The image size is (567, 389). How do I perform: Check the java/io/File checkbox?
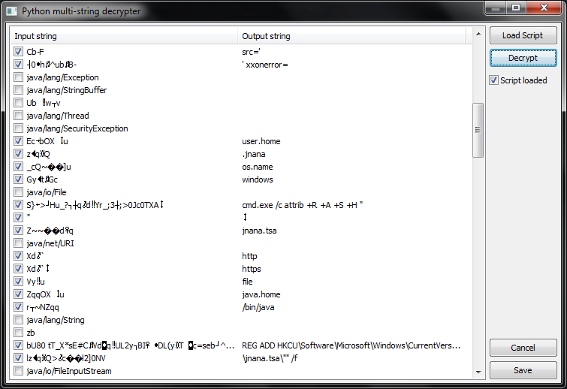click(x=19, y=192)
